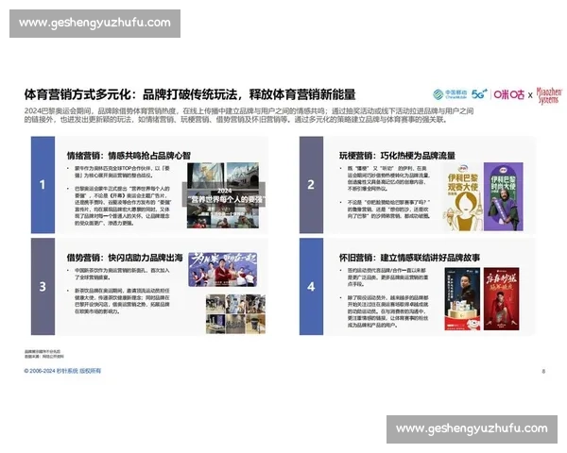Click the bullet starting 除了现役运动员外

(388, 311)
